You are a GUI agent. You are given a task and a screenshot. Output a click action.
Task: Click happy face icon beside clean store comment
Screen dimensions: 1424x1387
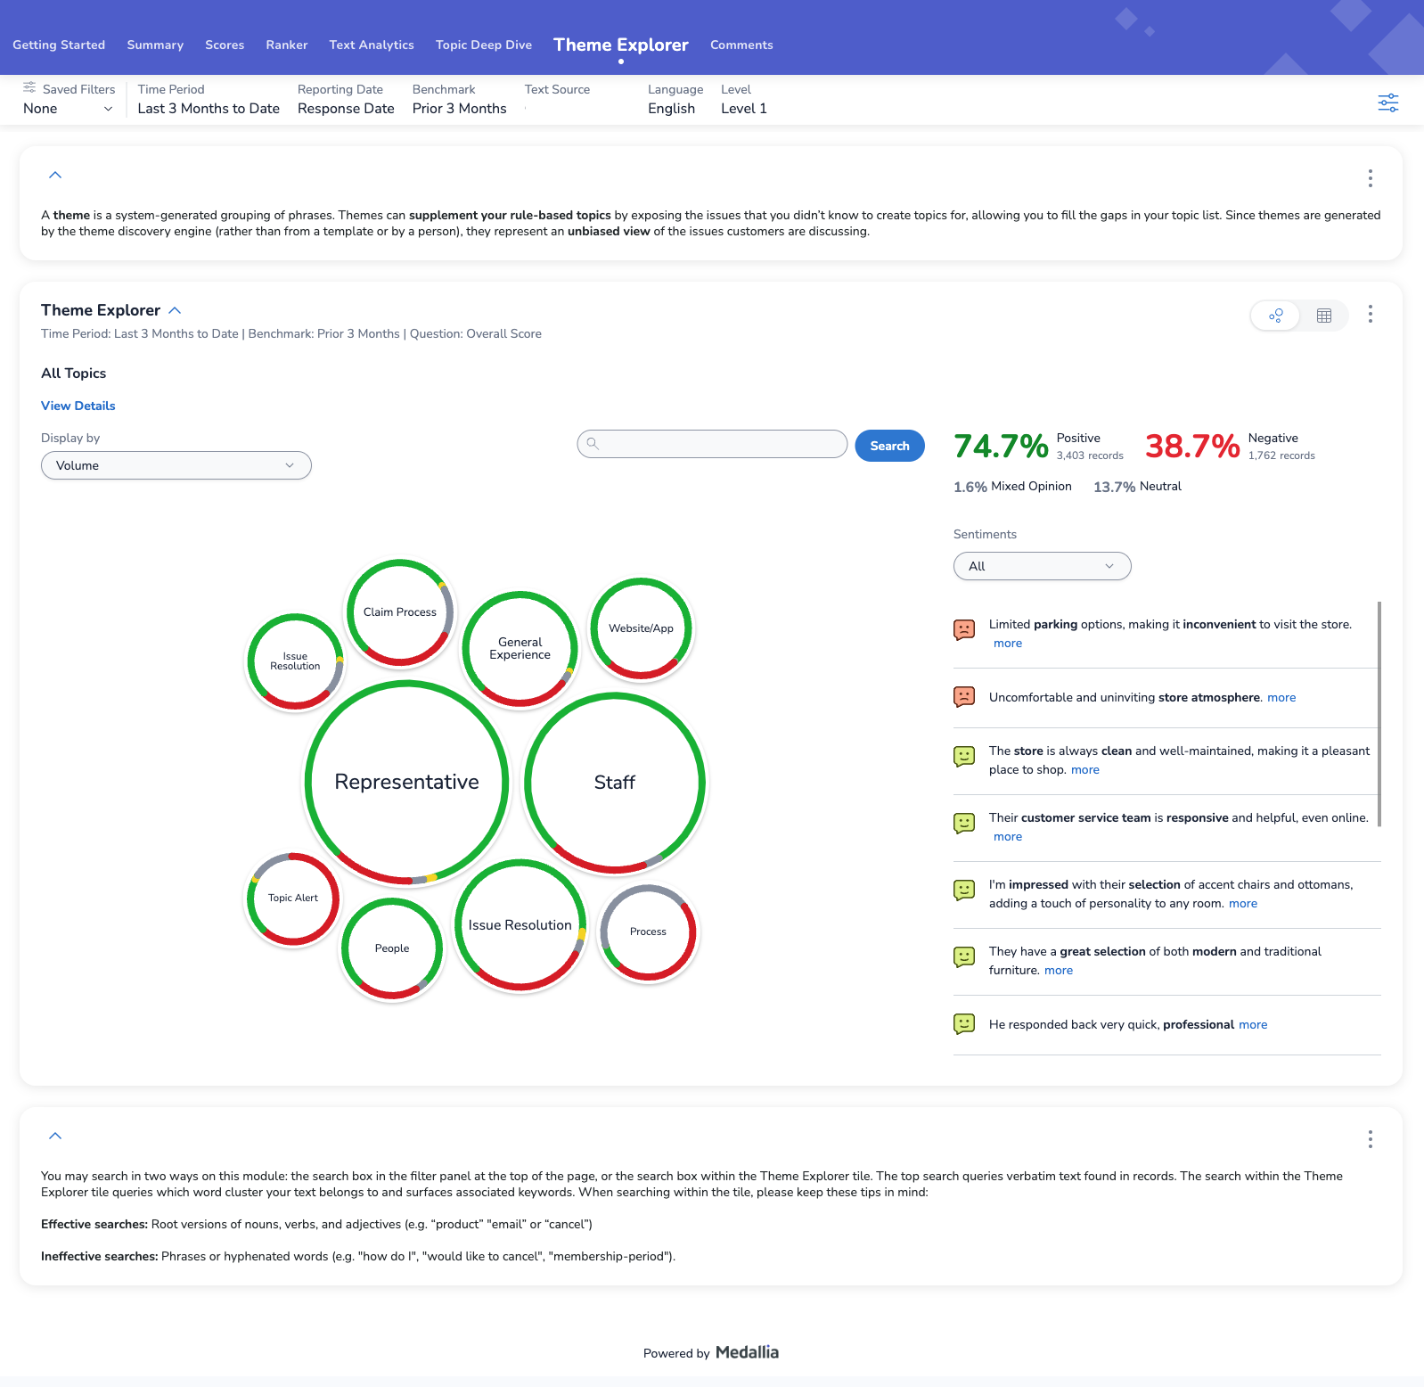963,757
